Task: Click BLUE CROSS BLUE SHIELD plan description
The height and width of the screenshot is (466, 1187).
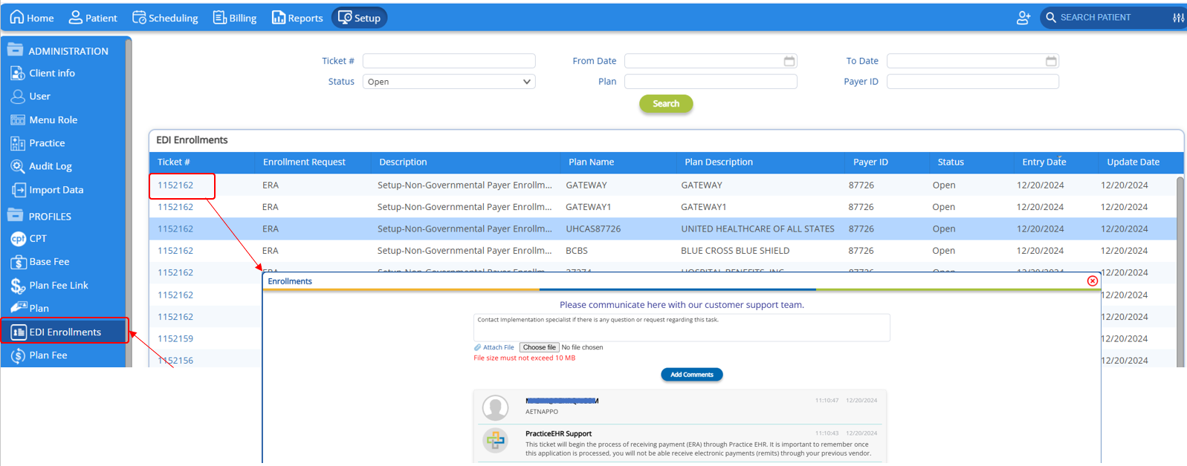Action: 735,251
